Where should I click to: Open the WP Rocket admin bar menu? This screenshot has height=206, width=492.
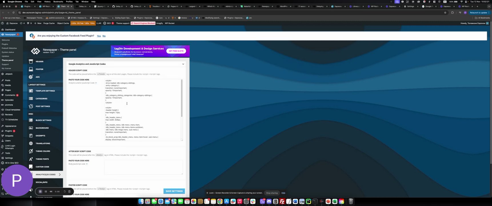[x=170, y=23]
